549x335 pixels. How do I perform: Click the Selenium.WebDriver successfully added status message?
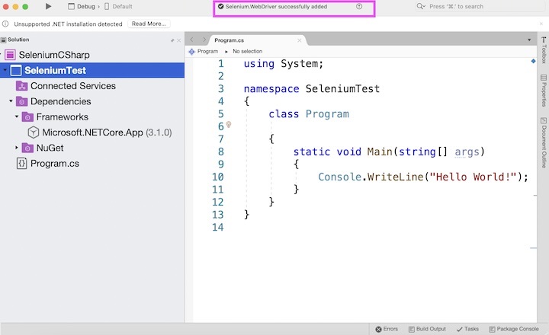(x=276, y=6)
